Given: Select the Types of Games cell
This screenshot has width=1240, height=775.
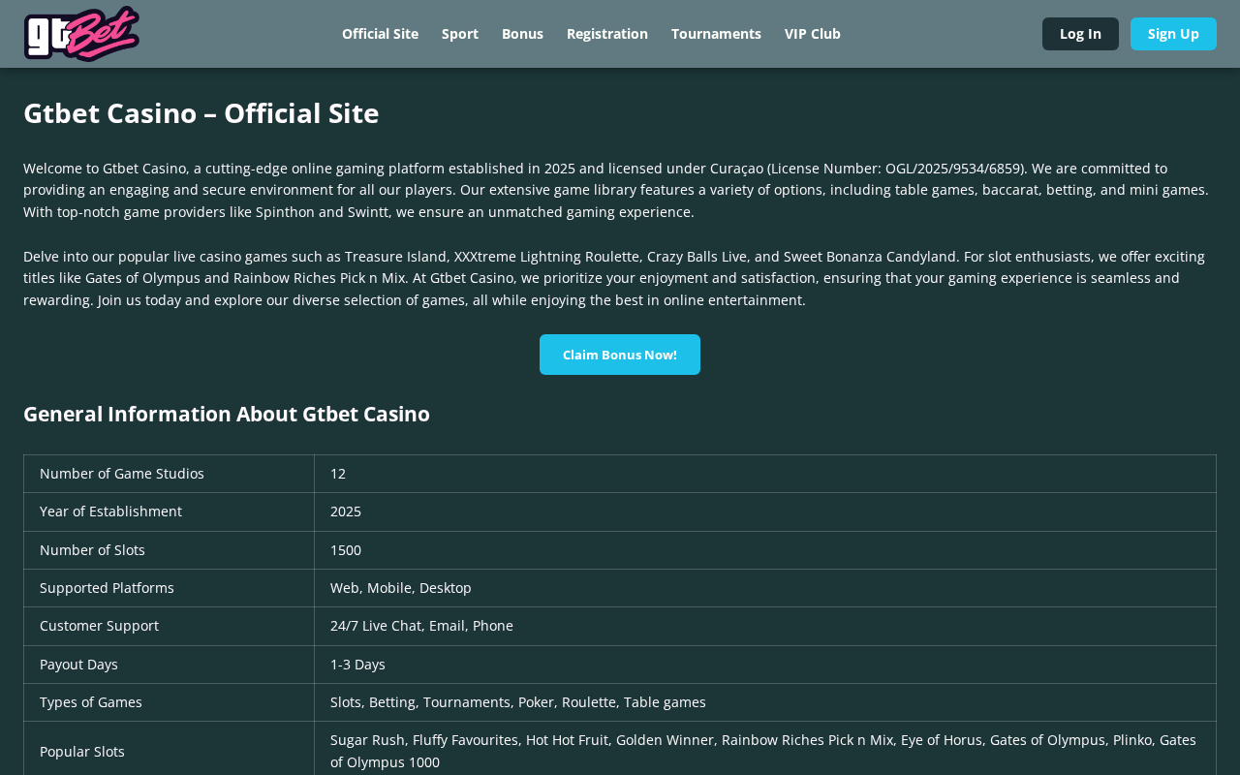Looking at the screenshot, I should click(170, 702).
